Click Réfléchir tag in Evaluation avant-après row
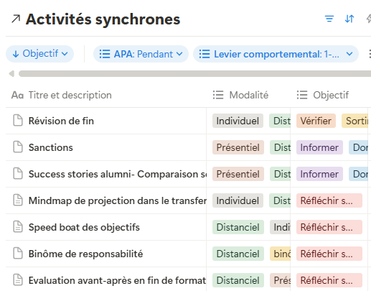The width and height of the screenshot is (371, 291). pos(329,280)
